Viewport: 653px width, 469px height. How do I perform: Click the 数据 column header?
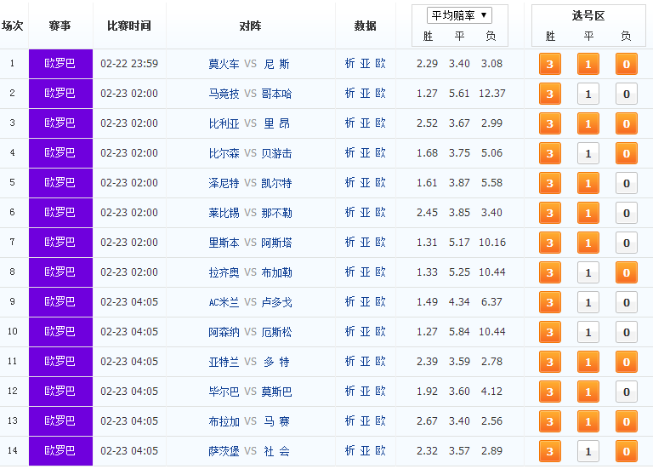[x=366, y=26]
